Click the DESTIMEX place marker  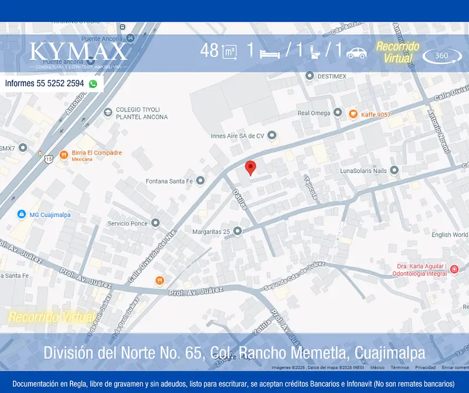310,76
